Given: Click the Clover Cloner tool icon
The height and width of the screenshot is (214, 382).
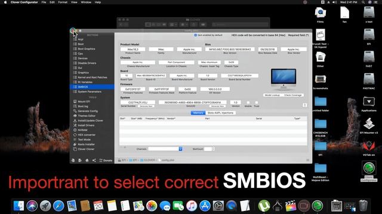Looking at the screenshot, I should tap(75, 149).
